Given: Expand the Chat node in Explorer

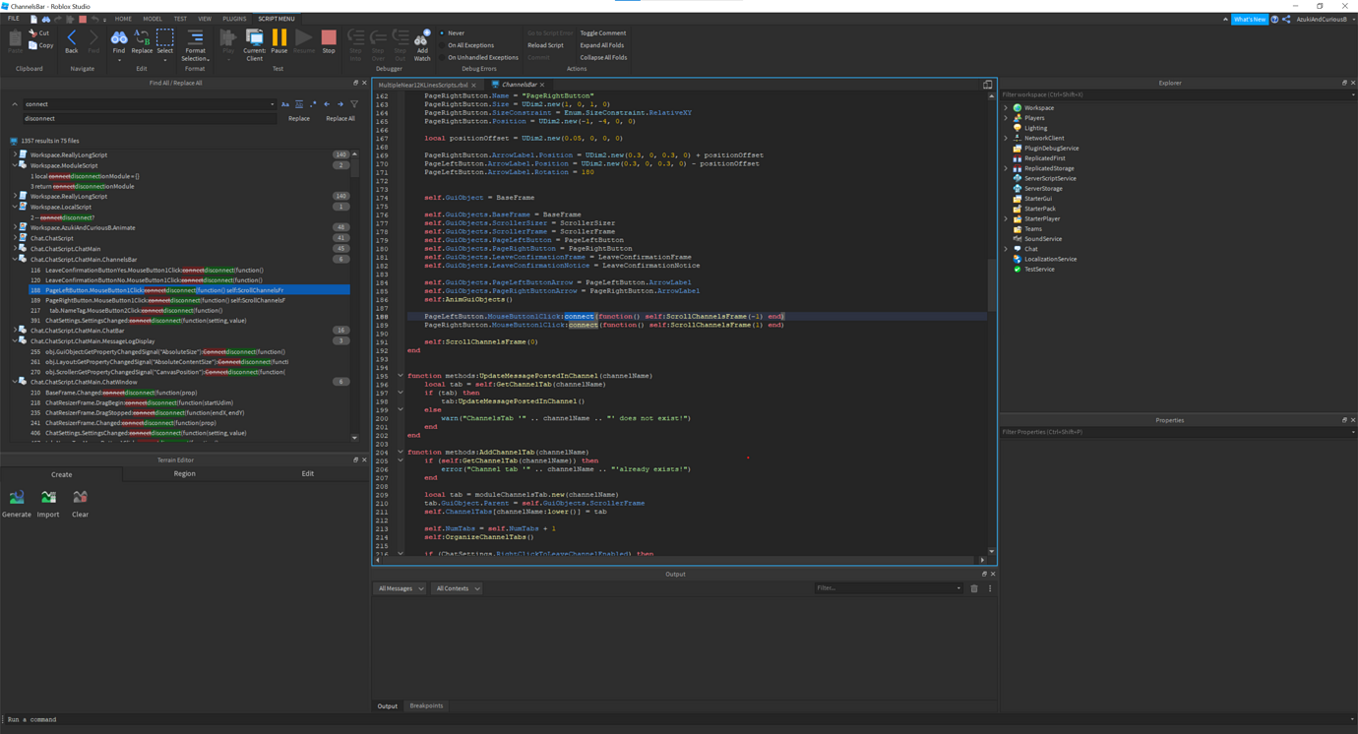Looking at the screenshot, I should click(1006, 249).
